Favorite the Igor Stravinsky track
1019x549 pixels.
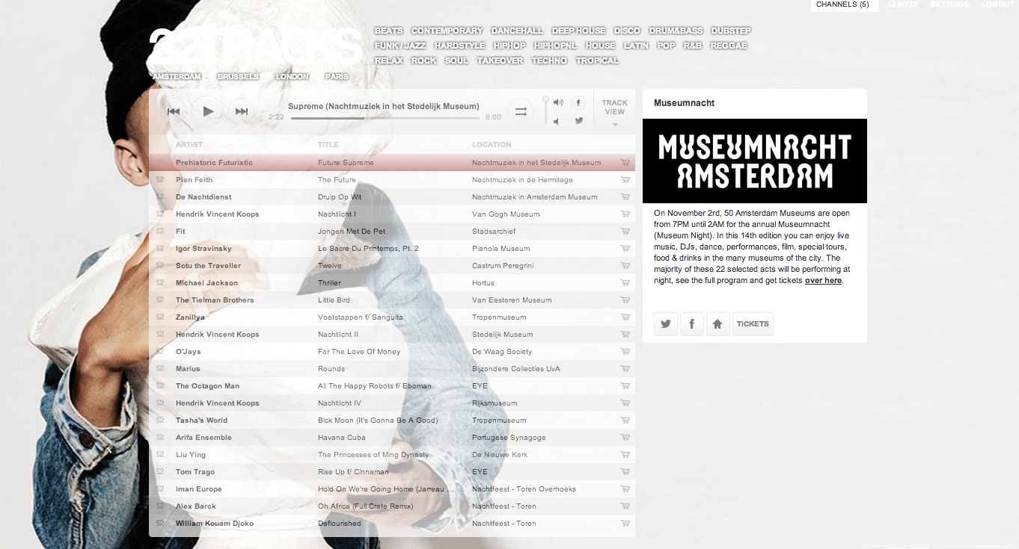(x=160, y=248)
